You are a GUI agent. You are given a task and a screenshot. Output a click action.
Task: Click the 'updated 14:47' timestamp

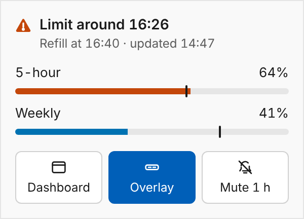(172, 44)
